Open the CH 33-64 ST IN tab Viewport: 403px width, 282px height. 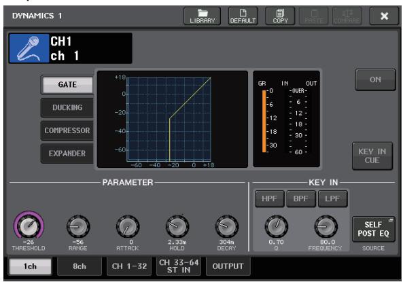[179, 266]
